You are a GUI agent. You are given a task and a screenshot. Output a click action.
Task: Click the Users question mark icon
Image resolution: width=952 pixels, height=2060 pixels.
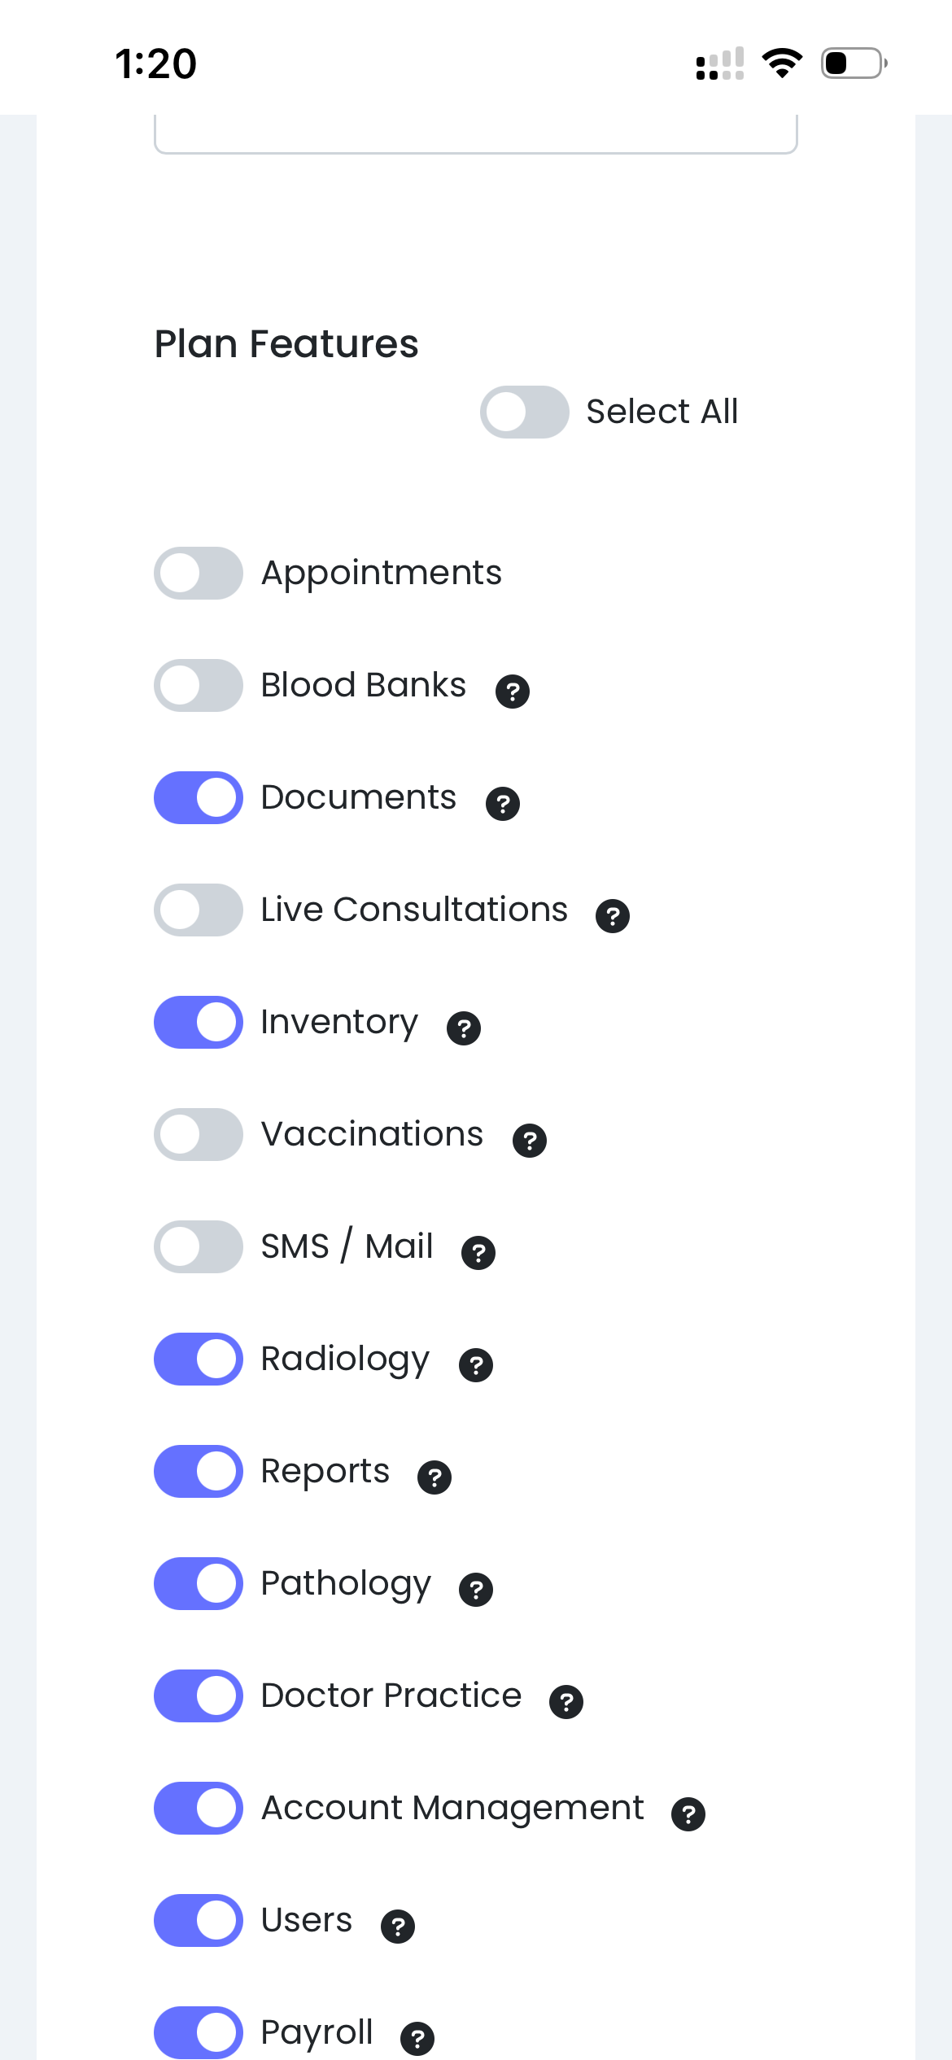pyautogui.click(x=398, y=1927)
